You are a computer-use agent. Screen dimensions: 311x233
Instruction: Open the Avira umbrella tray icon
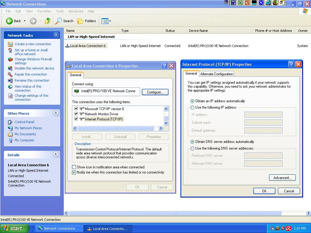(289, 228)
